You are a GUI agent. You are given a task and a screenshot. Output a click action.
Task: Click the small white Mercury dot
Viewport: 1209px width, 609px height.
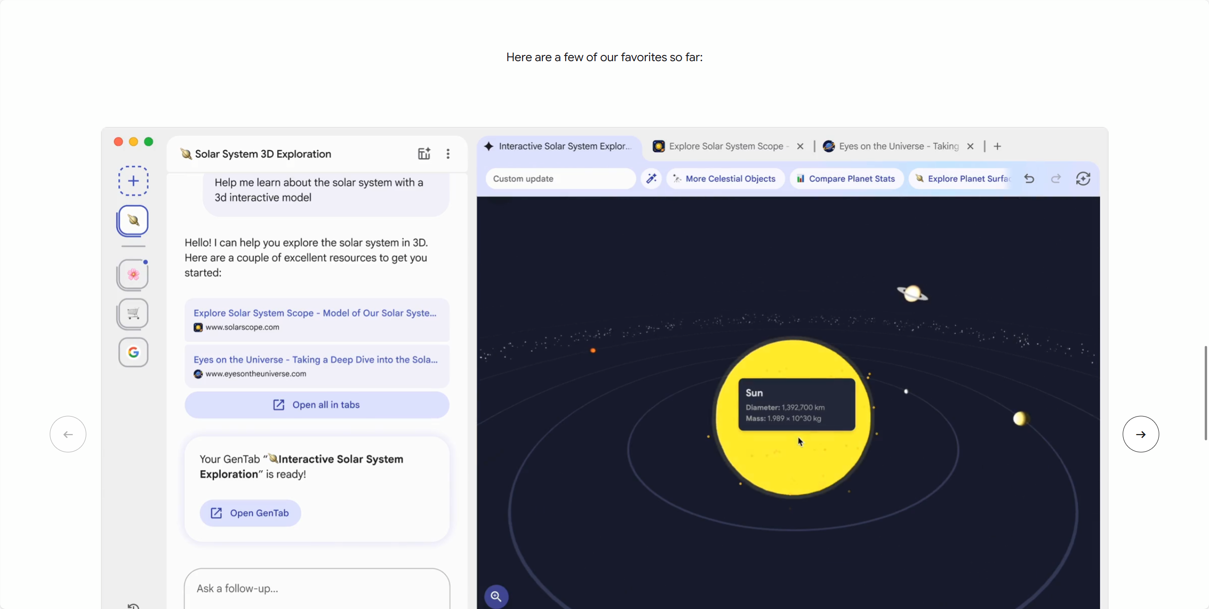[906, 391]
